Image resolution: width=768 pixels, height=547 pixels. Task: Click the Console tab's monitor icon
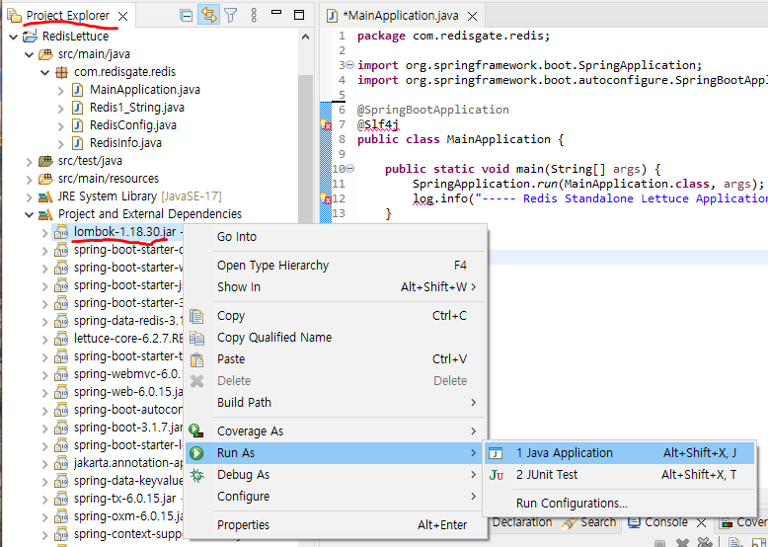click(635, 522)
